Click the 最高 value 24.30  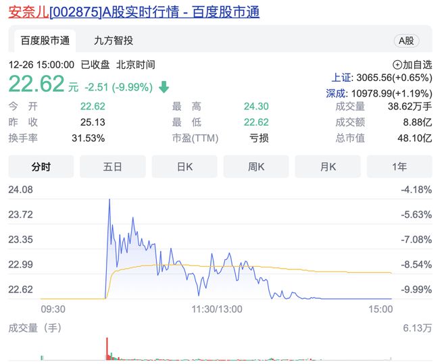click(256, 106)
